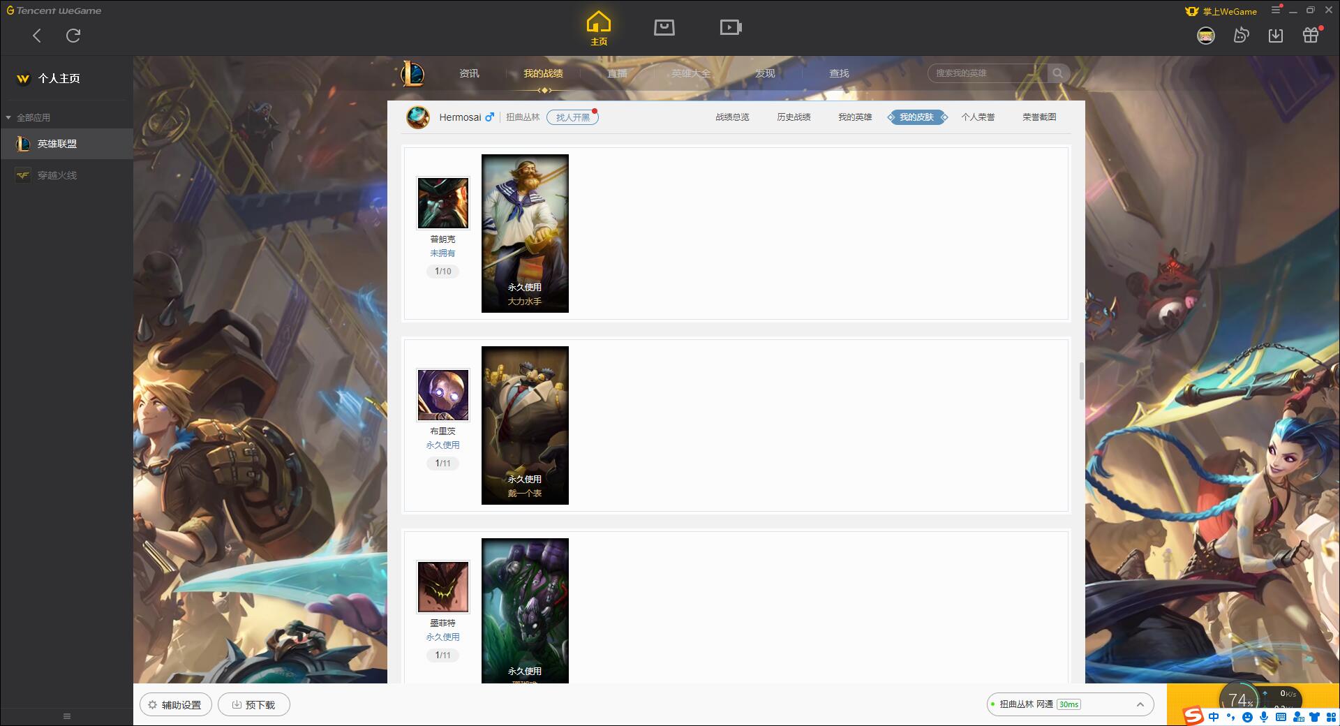Screen dimensions: 1340x726
Task: Switch to the 我的英雄 sub-tab
Action: point(855,117)
